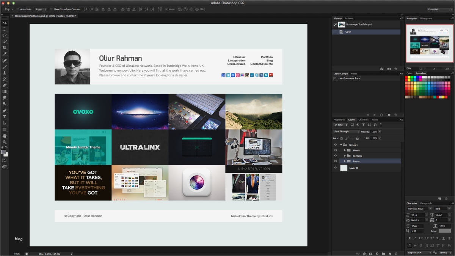Check Show Transform Controls option
Viewport: 455px width, 256px height.
tap(52, 9)
